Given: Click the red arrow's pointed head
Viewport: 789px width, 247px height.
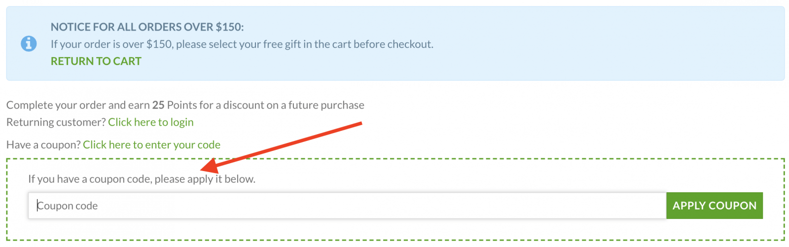Looking at the screenshot, I should point(207,166).
